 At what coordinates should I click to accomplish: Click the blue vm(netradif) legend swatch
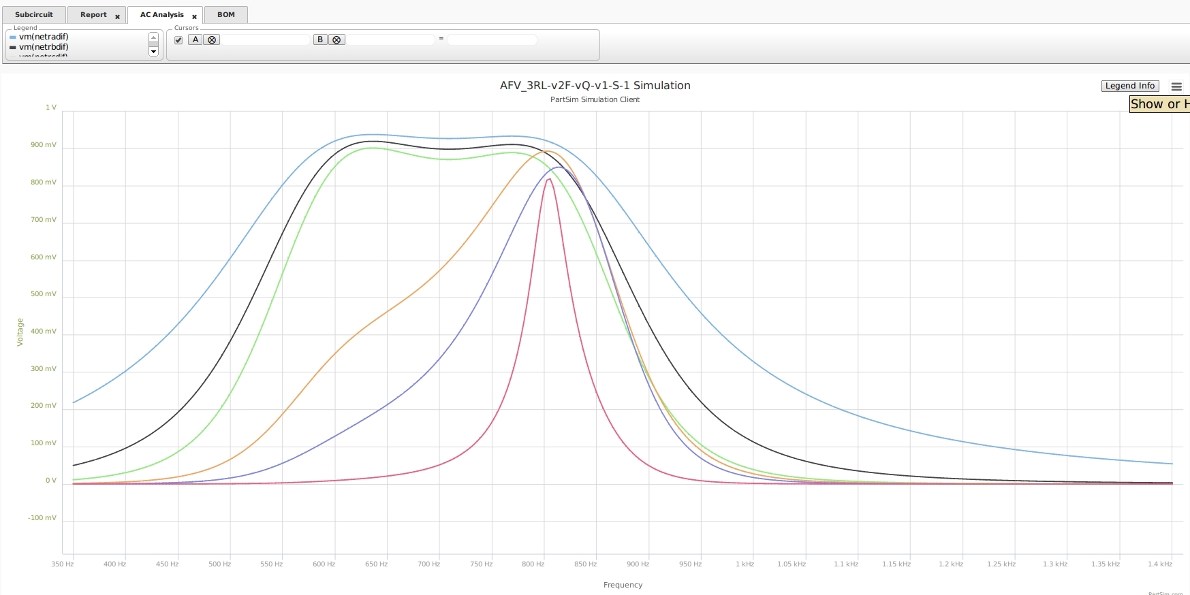[x=13, y=37]
